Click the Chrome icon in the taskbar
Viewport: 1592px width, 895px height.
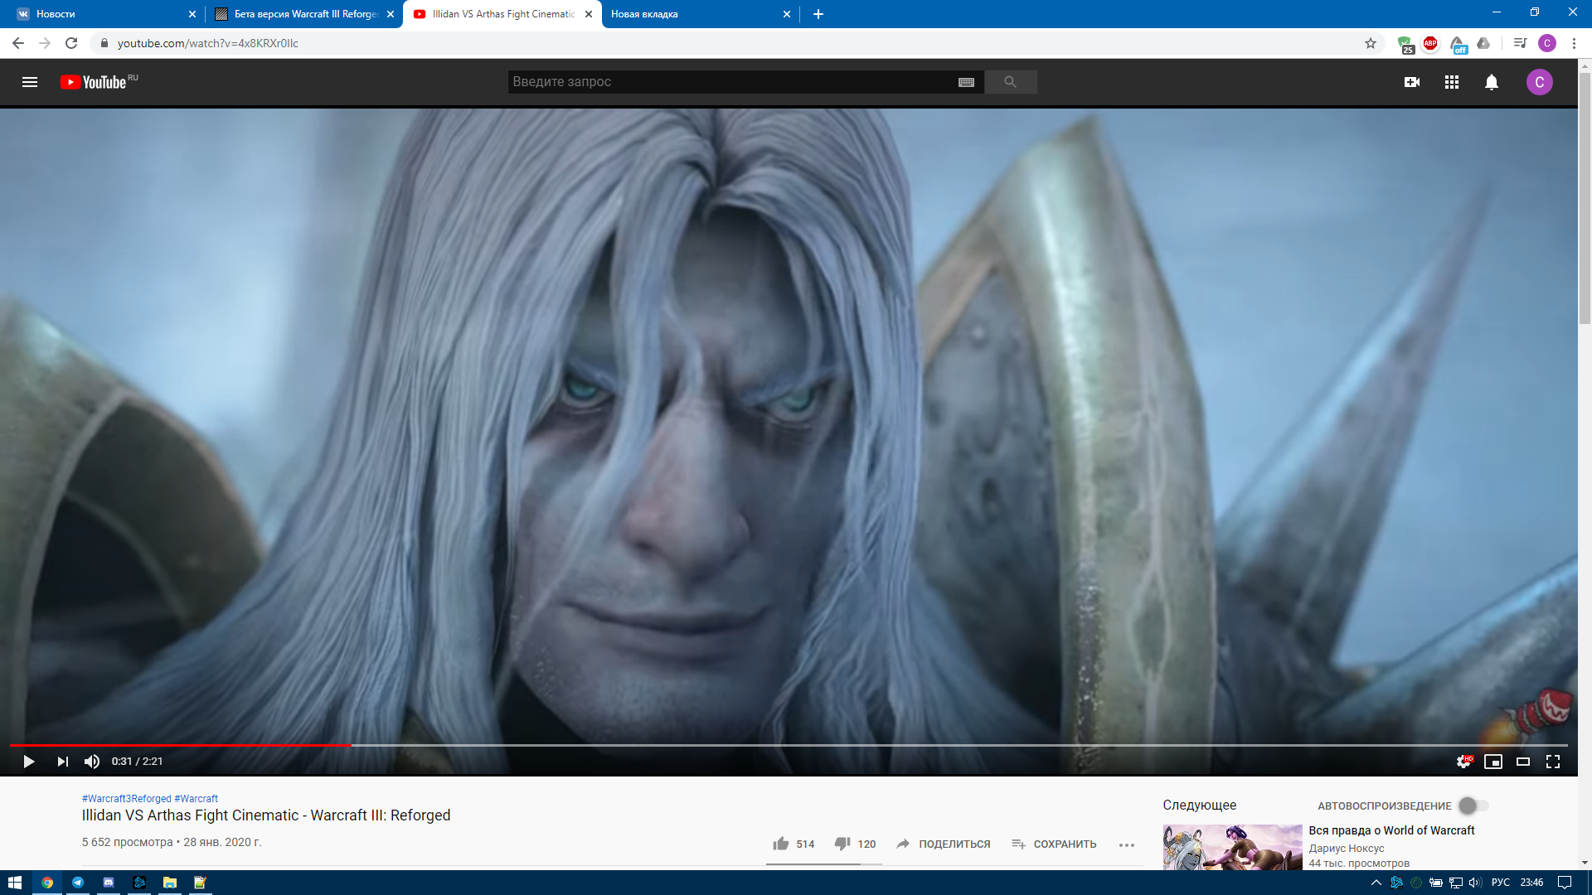[x=47, y=883]
